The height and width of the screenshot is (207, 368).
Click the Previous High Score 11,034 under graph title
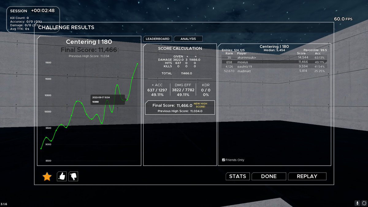pyautogui.click(x=89, y=56)
